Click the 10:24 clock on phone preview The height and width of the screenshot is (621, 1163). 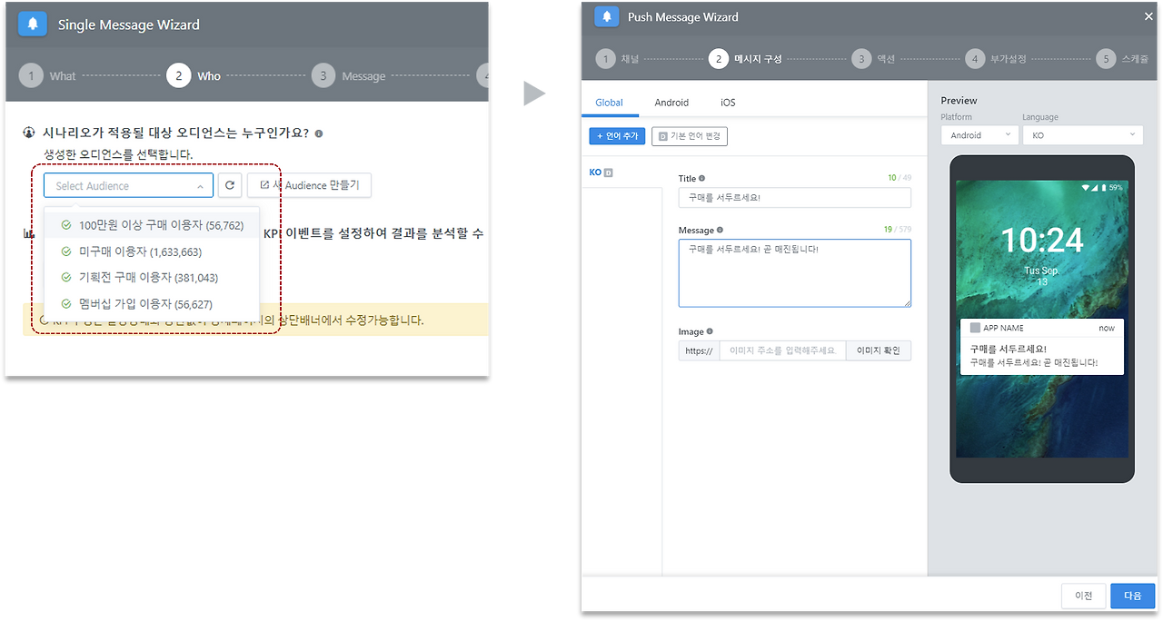1042,240
